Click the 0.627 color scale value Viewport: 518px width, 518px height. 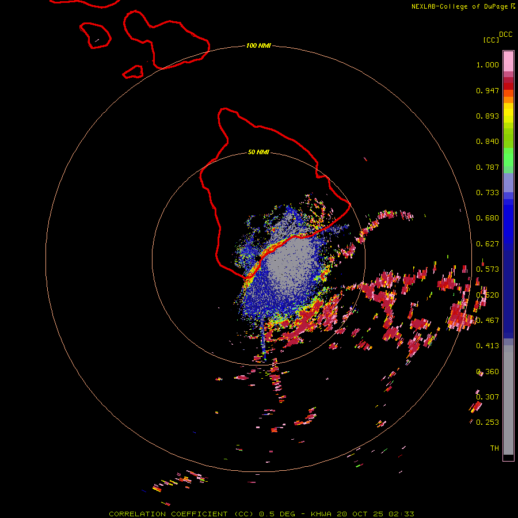click(487, 244)
